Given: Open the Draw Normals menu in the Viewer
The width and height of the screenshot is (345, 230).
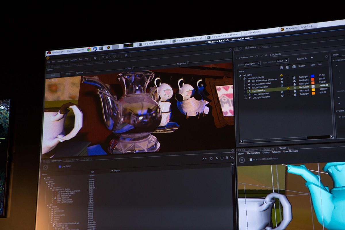Looking at the screenshot, I should tap(290, 151).
